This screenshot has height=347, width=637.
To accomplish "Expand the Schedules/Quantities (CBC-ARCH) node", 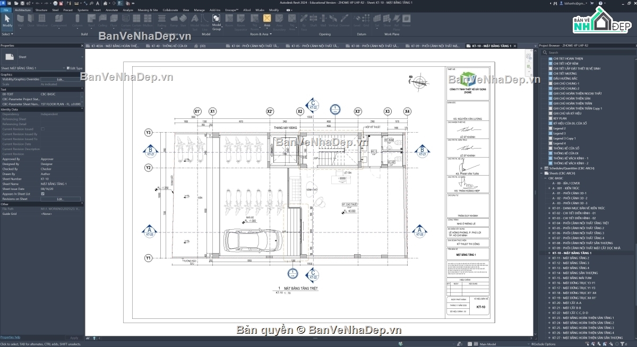I will (542, 168).
